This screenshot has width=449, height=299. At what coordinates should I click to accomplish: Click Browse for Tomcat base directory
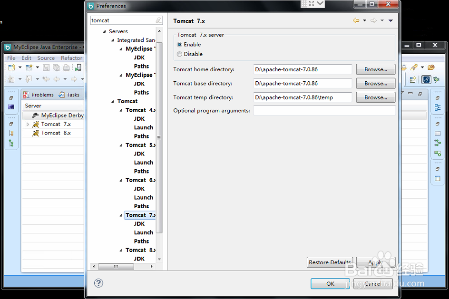click(376, 84)
